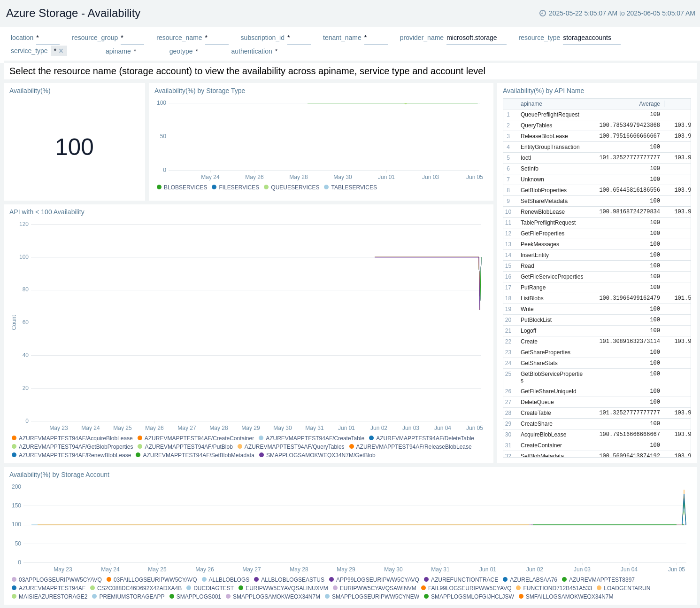Screen dimensions: 700x608
Task: Toggle BLOBSERVICES legend series
Action: click(x=182, y=187)
